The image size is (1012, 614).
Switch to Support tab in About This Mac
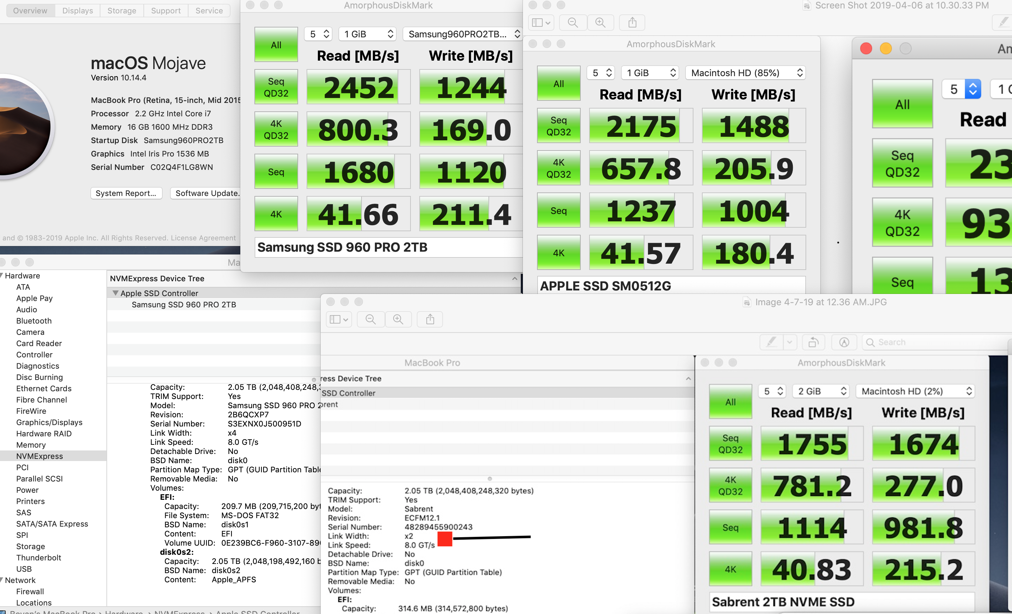tap(166, 11)
